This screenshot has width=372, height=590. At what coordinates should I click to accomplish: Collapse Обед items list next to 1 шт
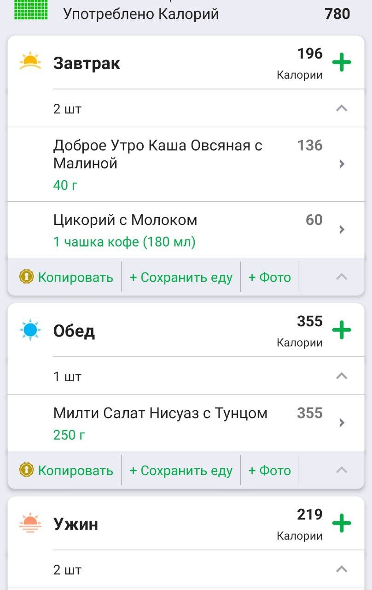[x=341, y=376]
